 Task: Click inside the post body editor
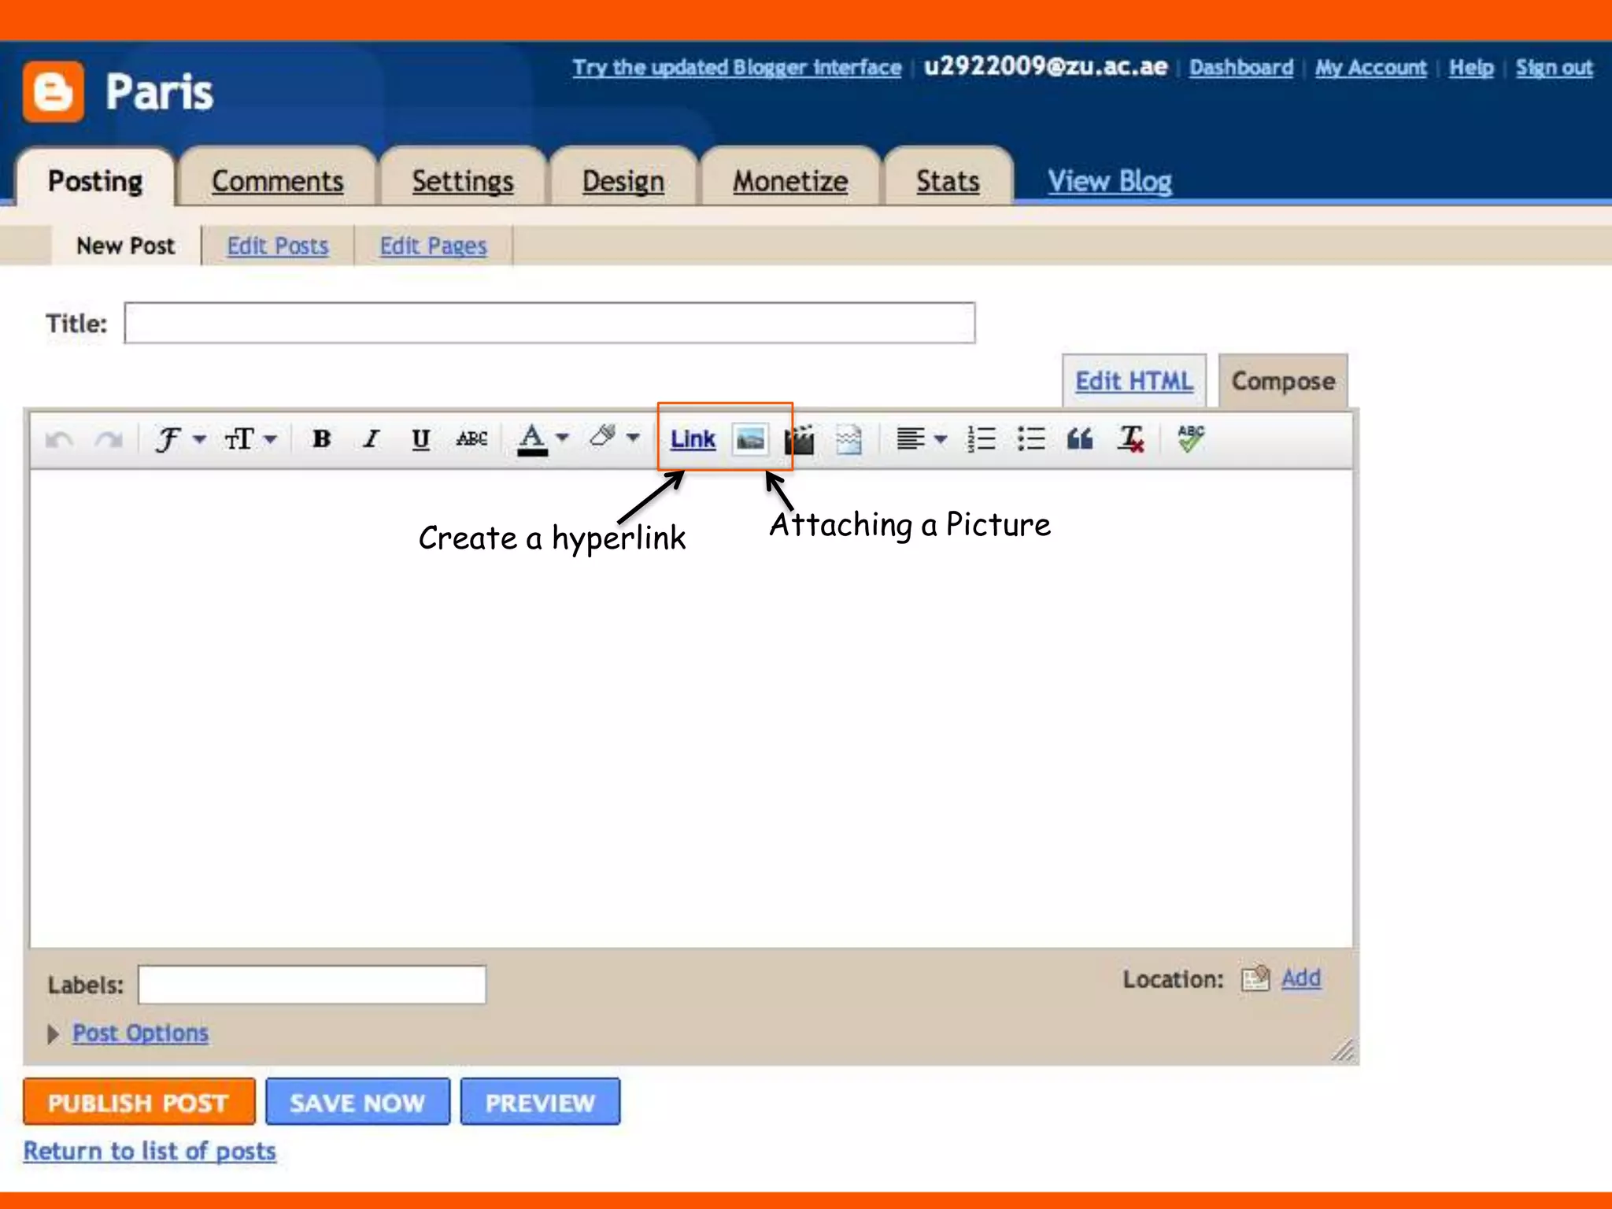(691, 708)
